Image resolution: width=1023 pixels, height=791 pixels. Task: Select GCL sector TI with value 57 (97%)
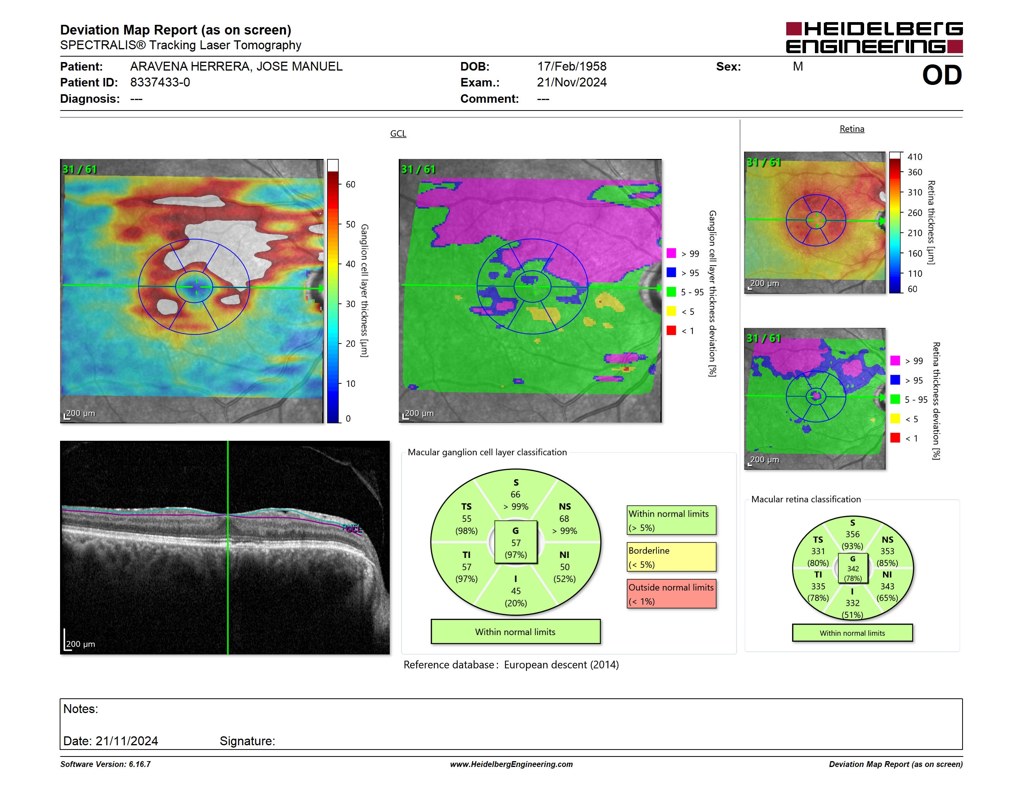pyautogui.click(x=467, y=567)
